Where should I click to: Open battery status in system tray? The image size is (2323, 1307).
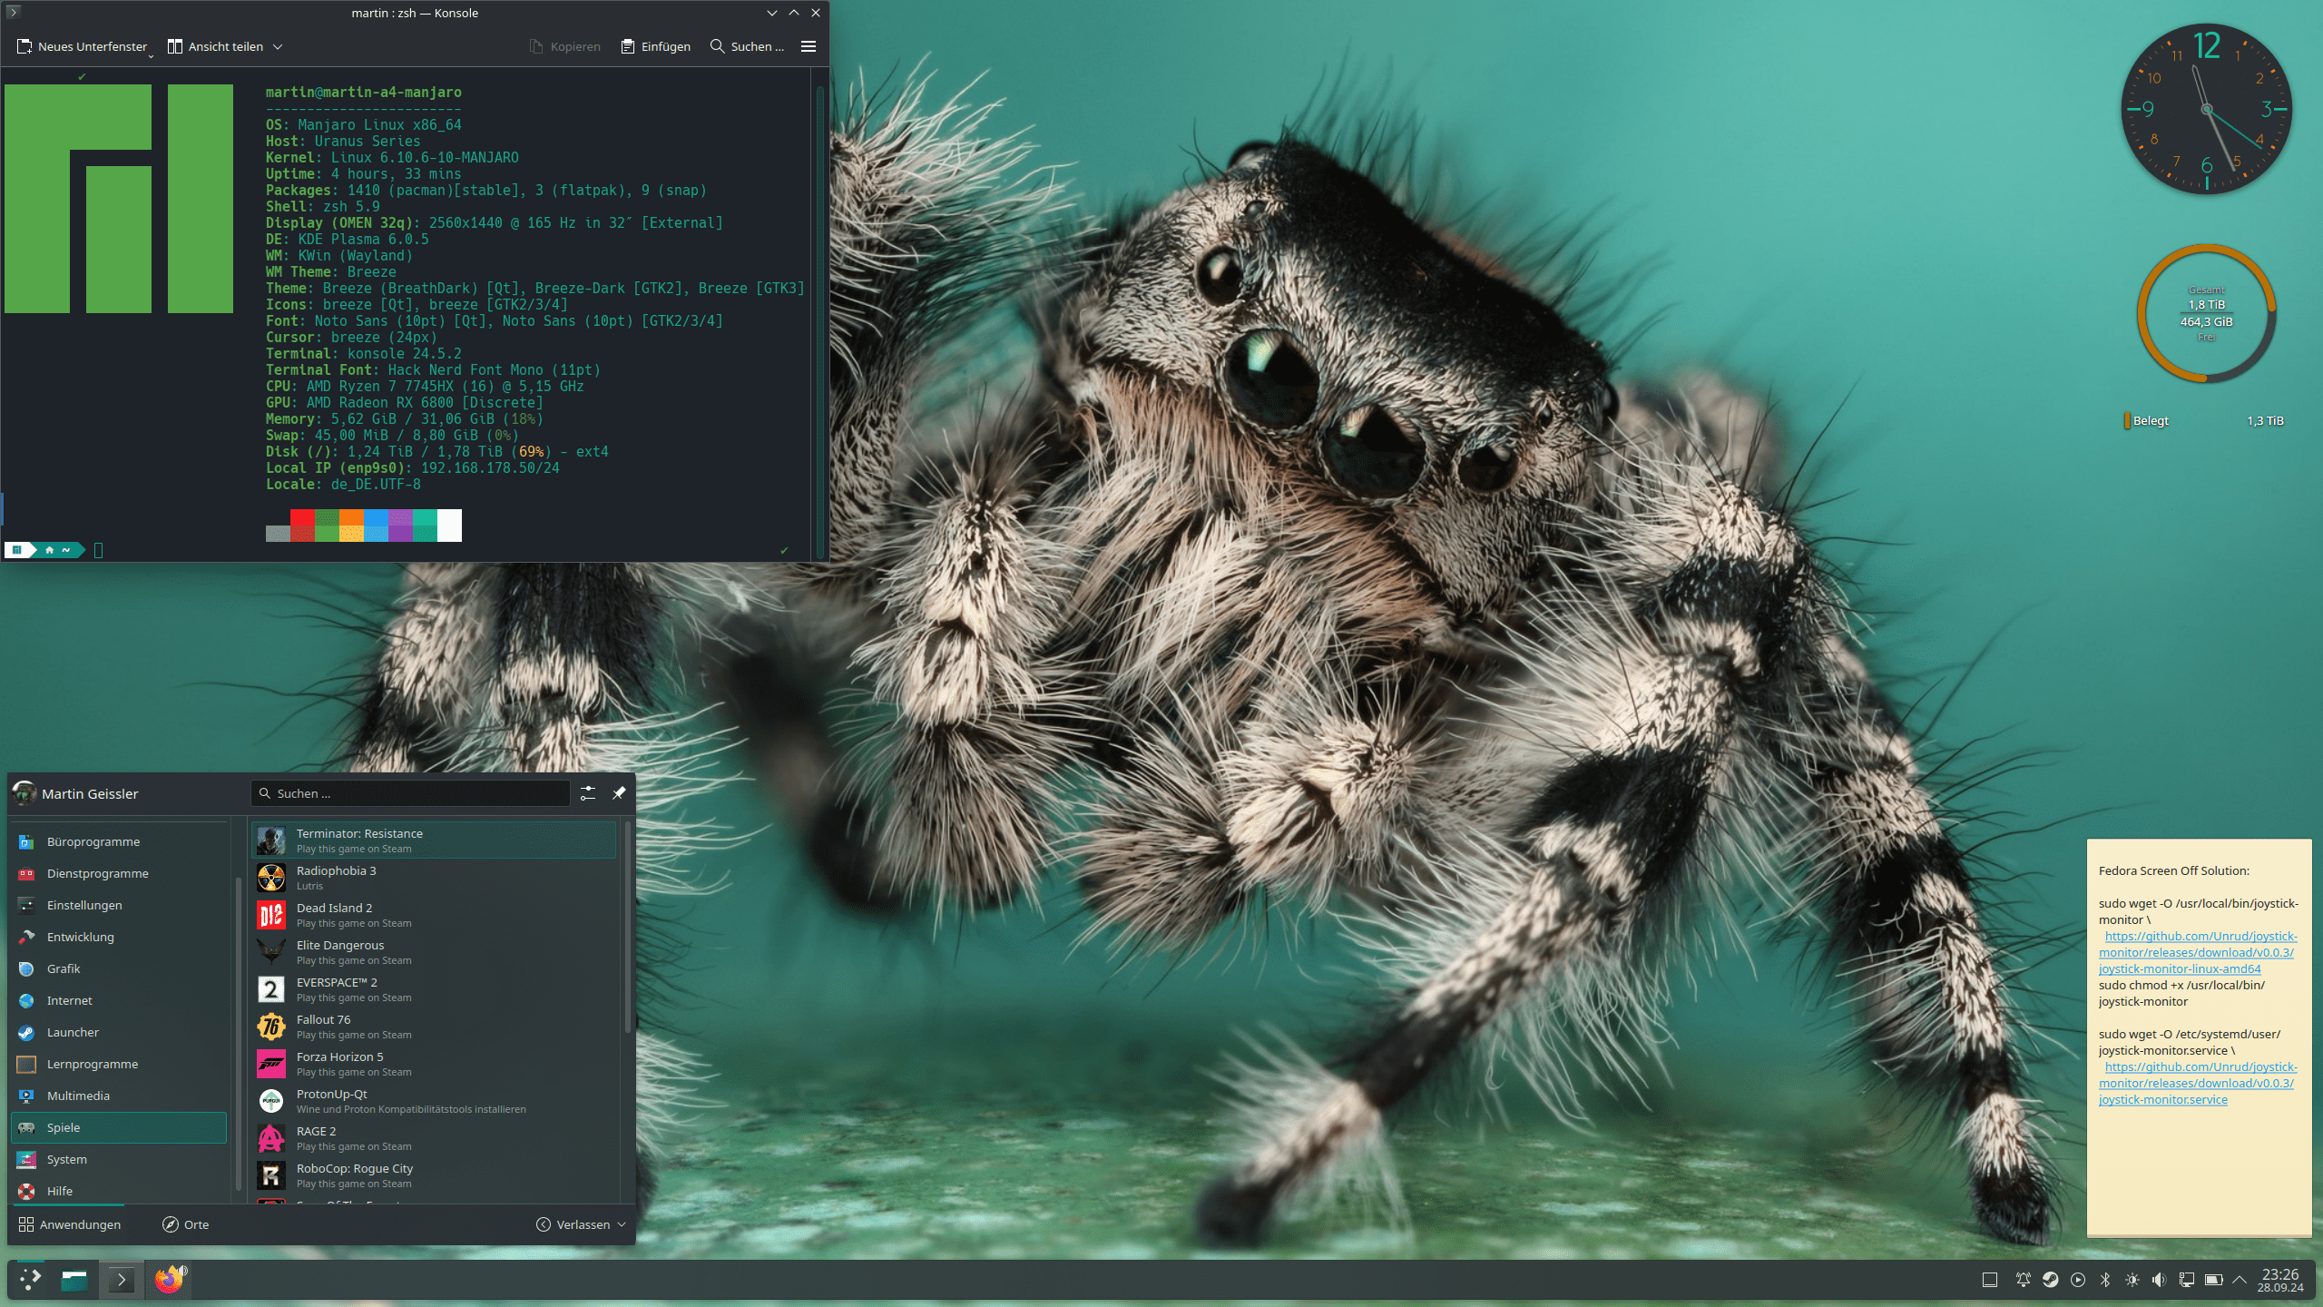(x=2213, y=1280)
